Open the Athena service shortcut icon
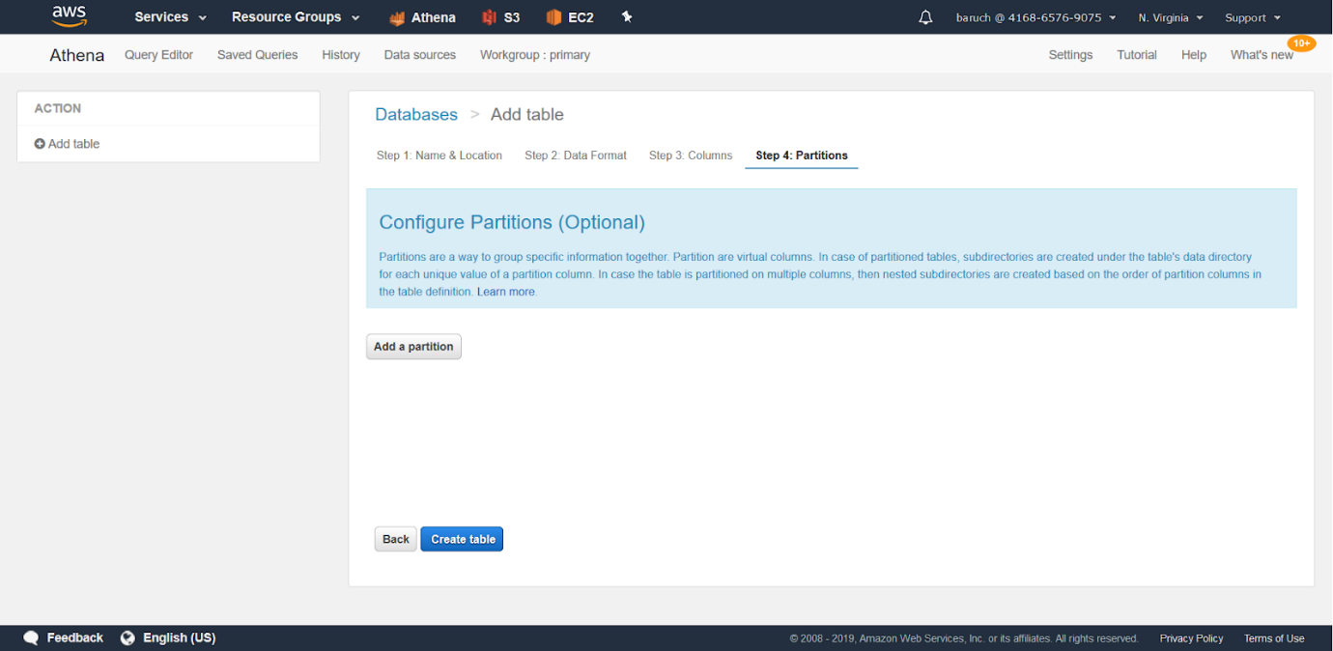 [x=397, y=17]
